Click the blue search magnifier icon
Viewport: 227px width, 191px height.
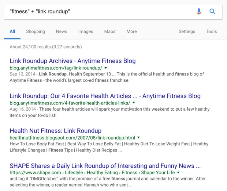coord(212,12)
